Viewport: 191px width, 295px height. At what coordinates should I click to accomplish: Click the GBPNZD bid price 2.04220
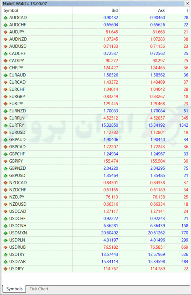coord(111,168)
